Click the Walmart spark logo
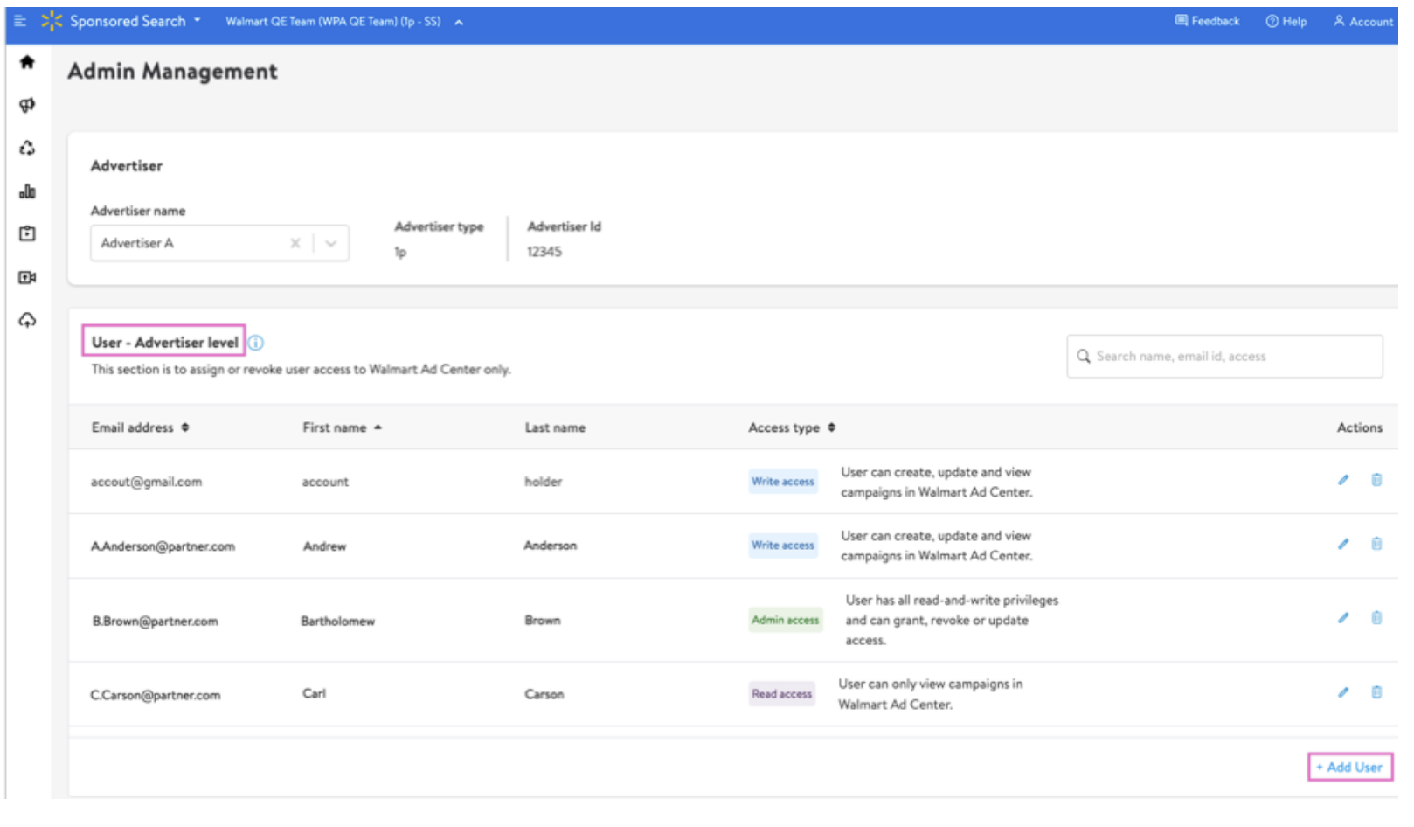Viewport: 1414px width, 827px height. [52, 21]
